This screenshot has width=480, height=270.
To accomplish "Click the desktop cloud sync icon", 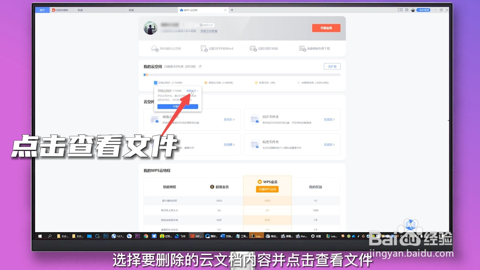I will click(x=155, y=119).
